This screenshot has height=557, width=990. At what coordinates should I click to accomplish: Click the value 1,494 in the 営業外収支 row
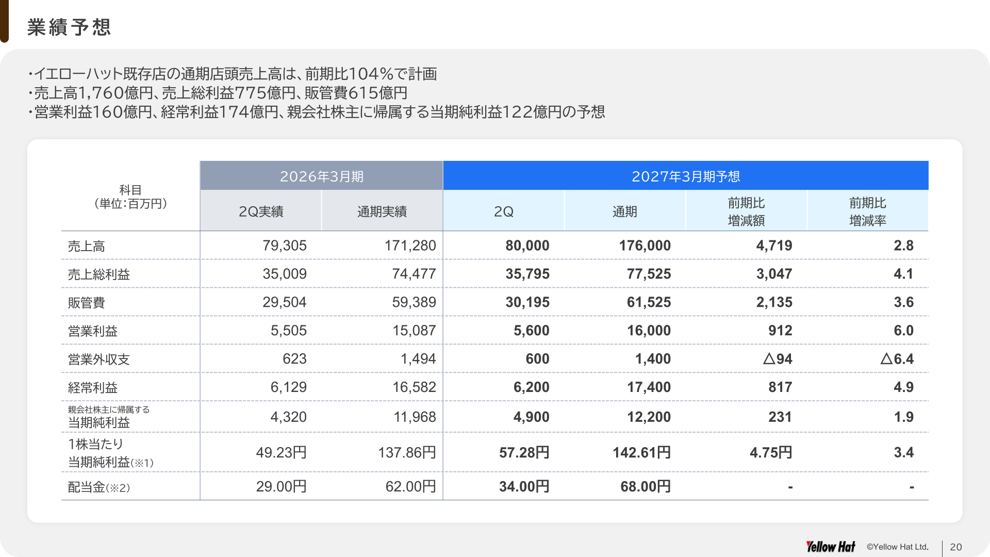[x=418, y=359]
